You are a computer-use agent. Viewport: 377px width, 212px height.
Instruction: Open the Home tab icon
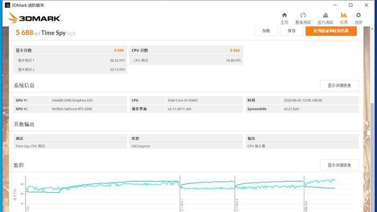click(284, 15)
